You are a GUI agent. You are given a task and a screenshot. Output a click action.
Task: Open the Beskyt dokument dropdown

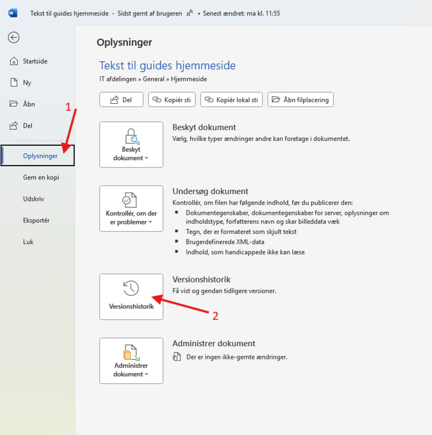[x=131, y=145]
